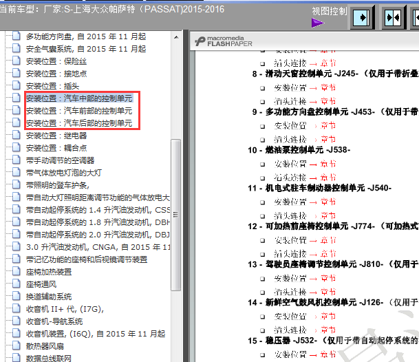Click 章节 link under J245 安装位置

[328, 87]
